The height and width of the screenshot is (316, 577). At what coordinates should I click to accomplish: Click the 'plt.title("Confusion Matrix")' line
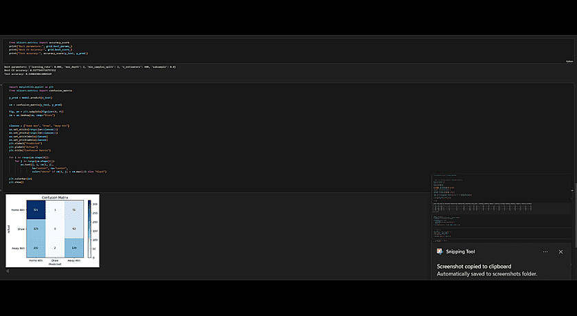pos(30,150)
